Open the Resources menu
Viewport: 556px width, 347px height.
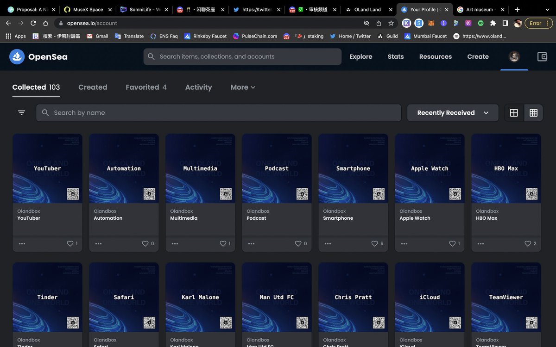click(436, 56)
